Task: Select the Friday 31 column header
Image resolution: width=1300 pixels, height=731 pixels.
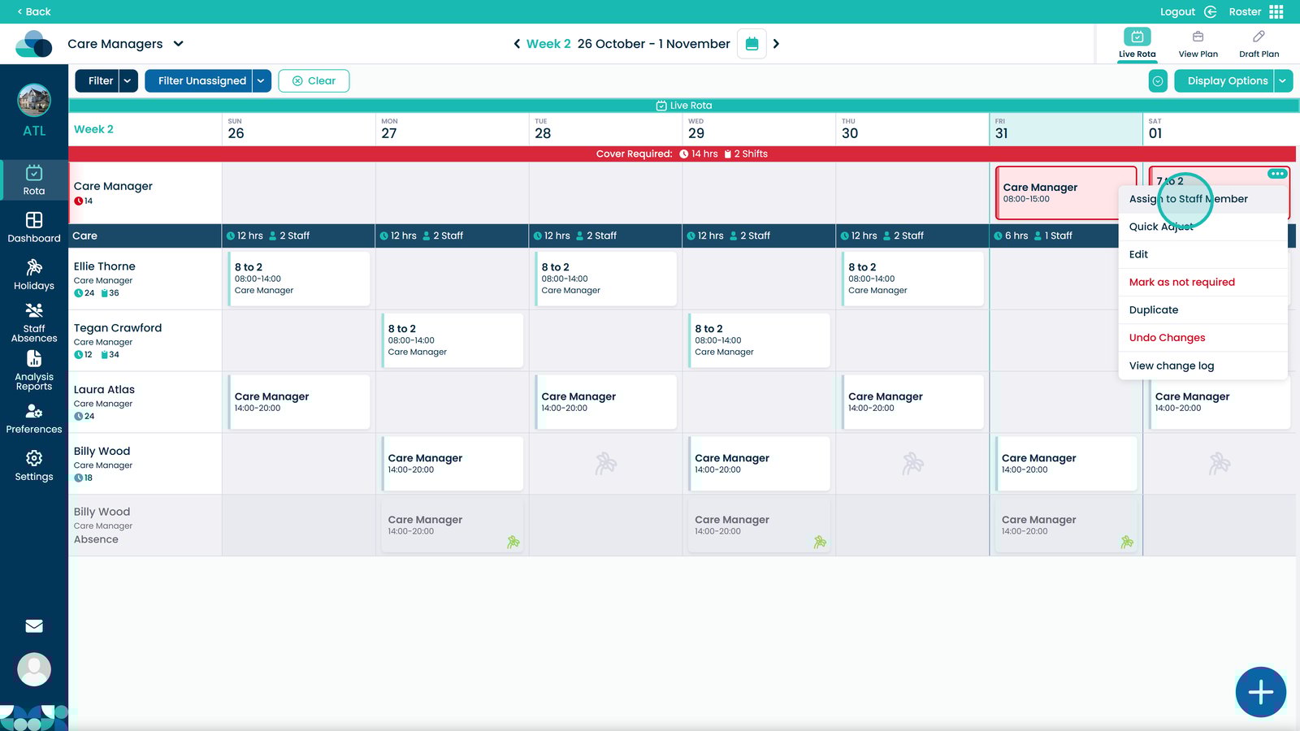Action: [1066, 129]
